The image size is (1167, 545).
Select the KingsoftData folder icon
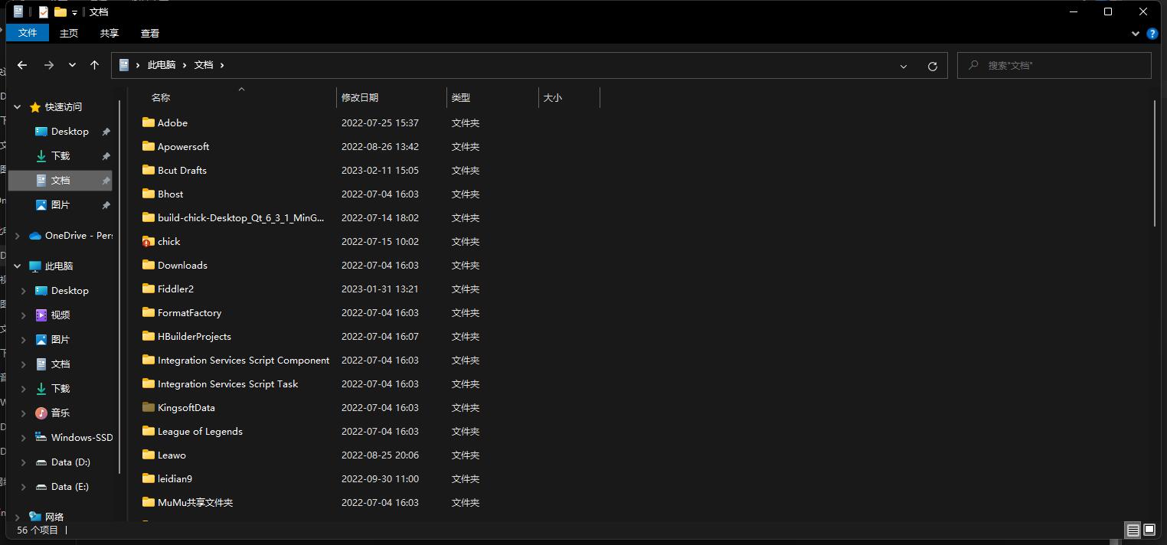tap(149, 407)
